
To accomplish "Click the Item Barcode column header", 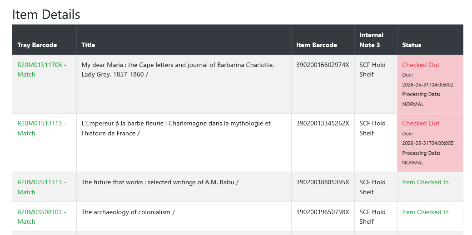I will pyautogui.click(x=316, y=45).
